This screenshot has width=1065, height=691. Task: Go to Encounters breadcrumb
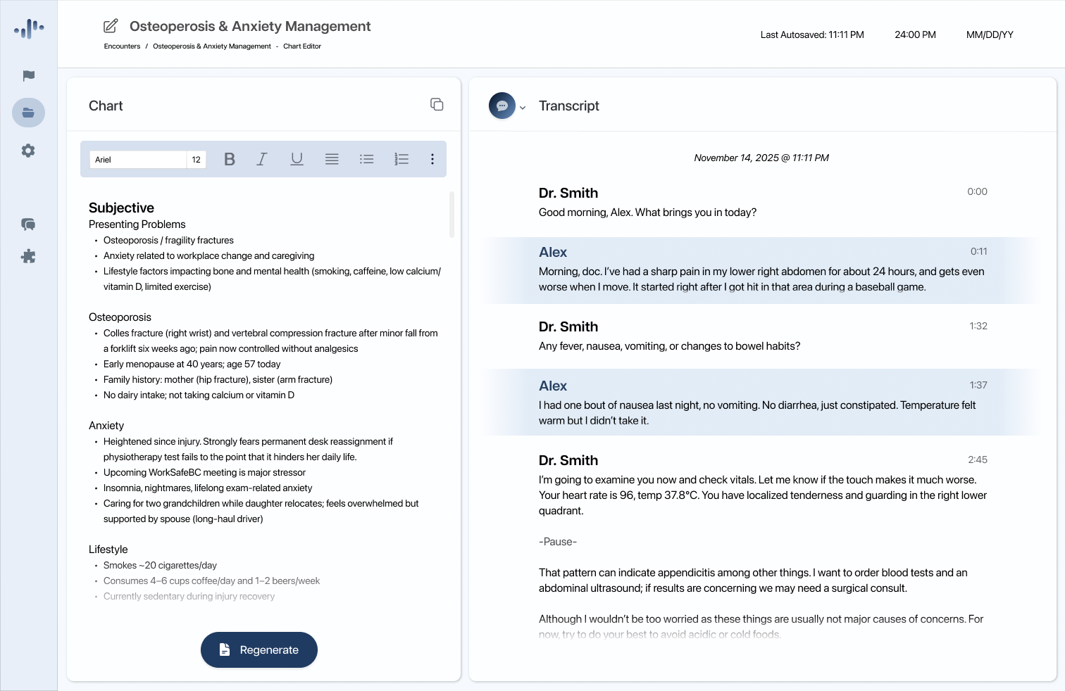(122, 46)
